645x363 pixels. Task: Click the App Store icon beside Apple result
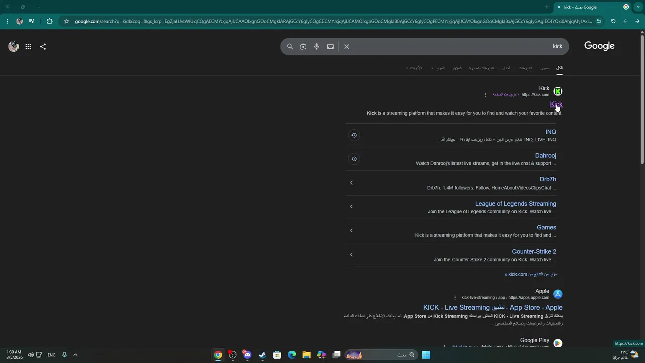(558, 294)
